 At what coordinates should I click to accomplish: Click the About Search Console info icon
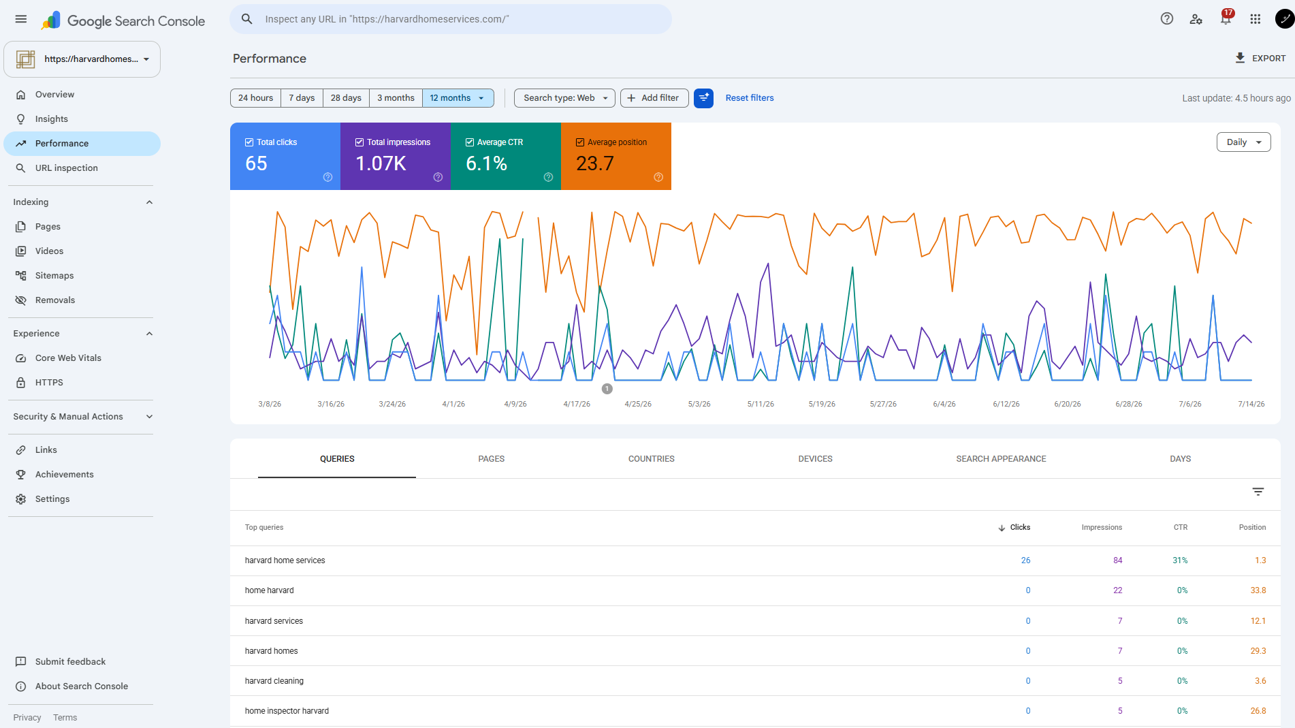21,686
